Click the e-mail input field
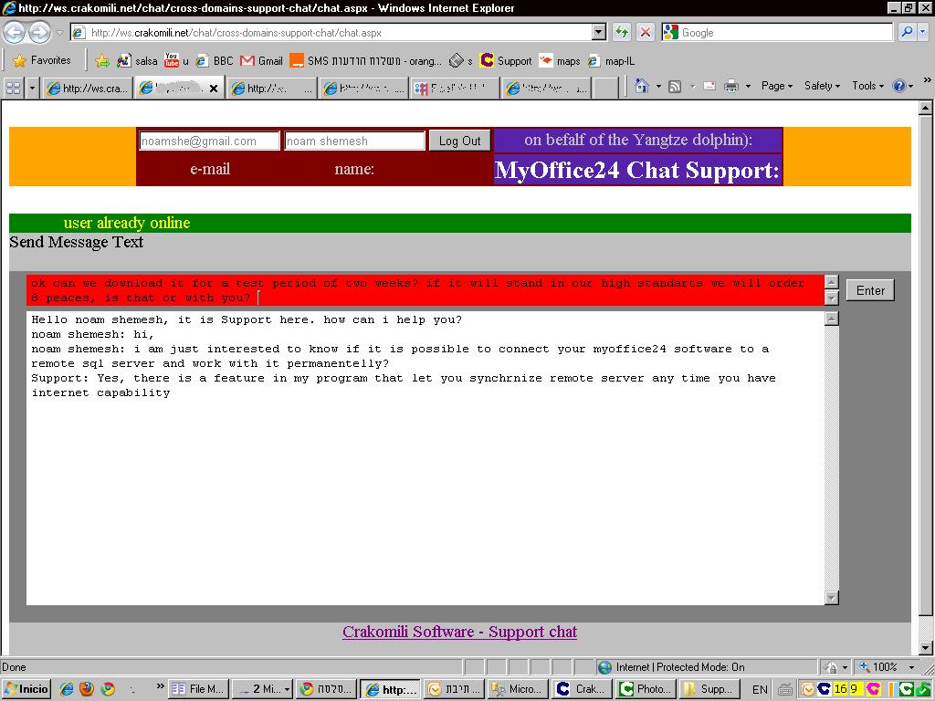Screen dimensions: 935x701 (x=209, y=141)
